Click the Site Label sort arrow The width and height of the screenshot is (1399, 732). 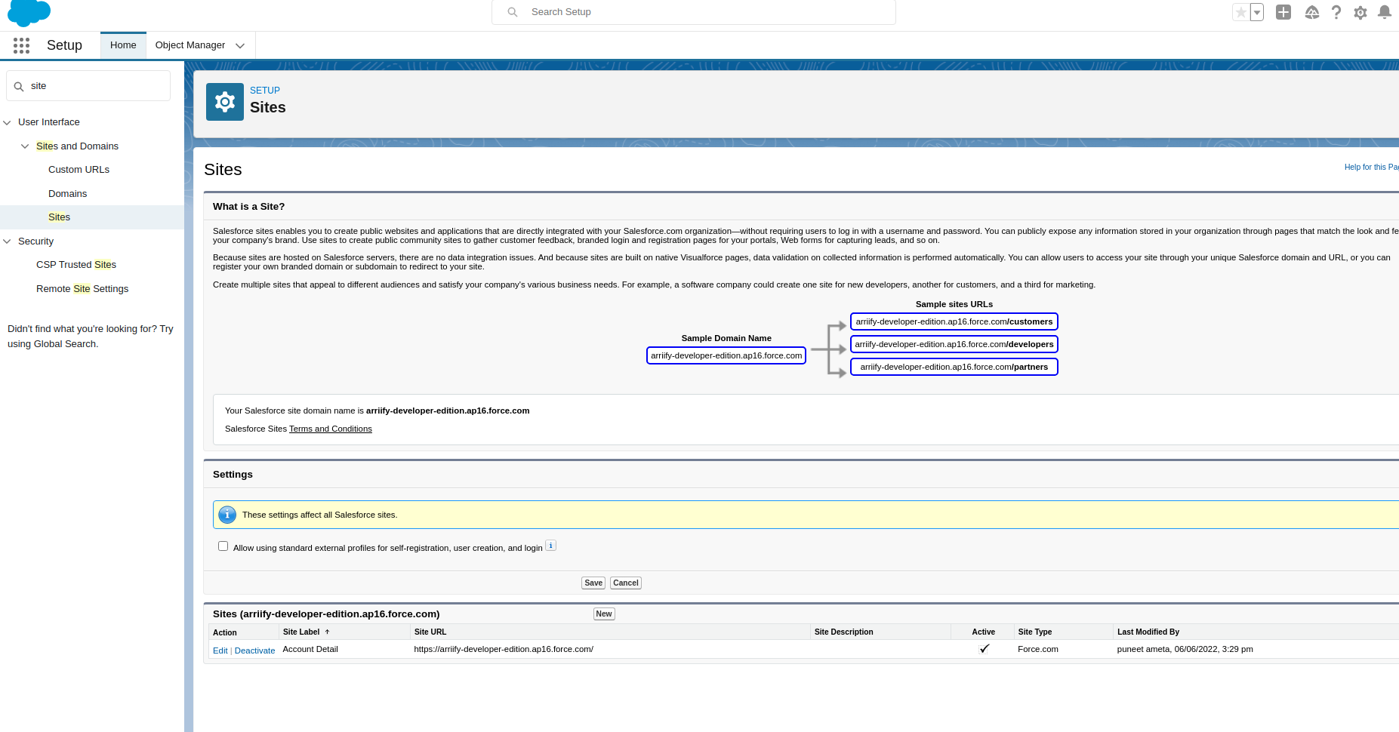pyautogui.click(x=327, y=632)
